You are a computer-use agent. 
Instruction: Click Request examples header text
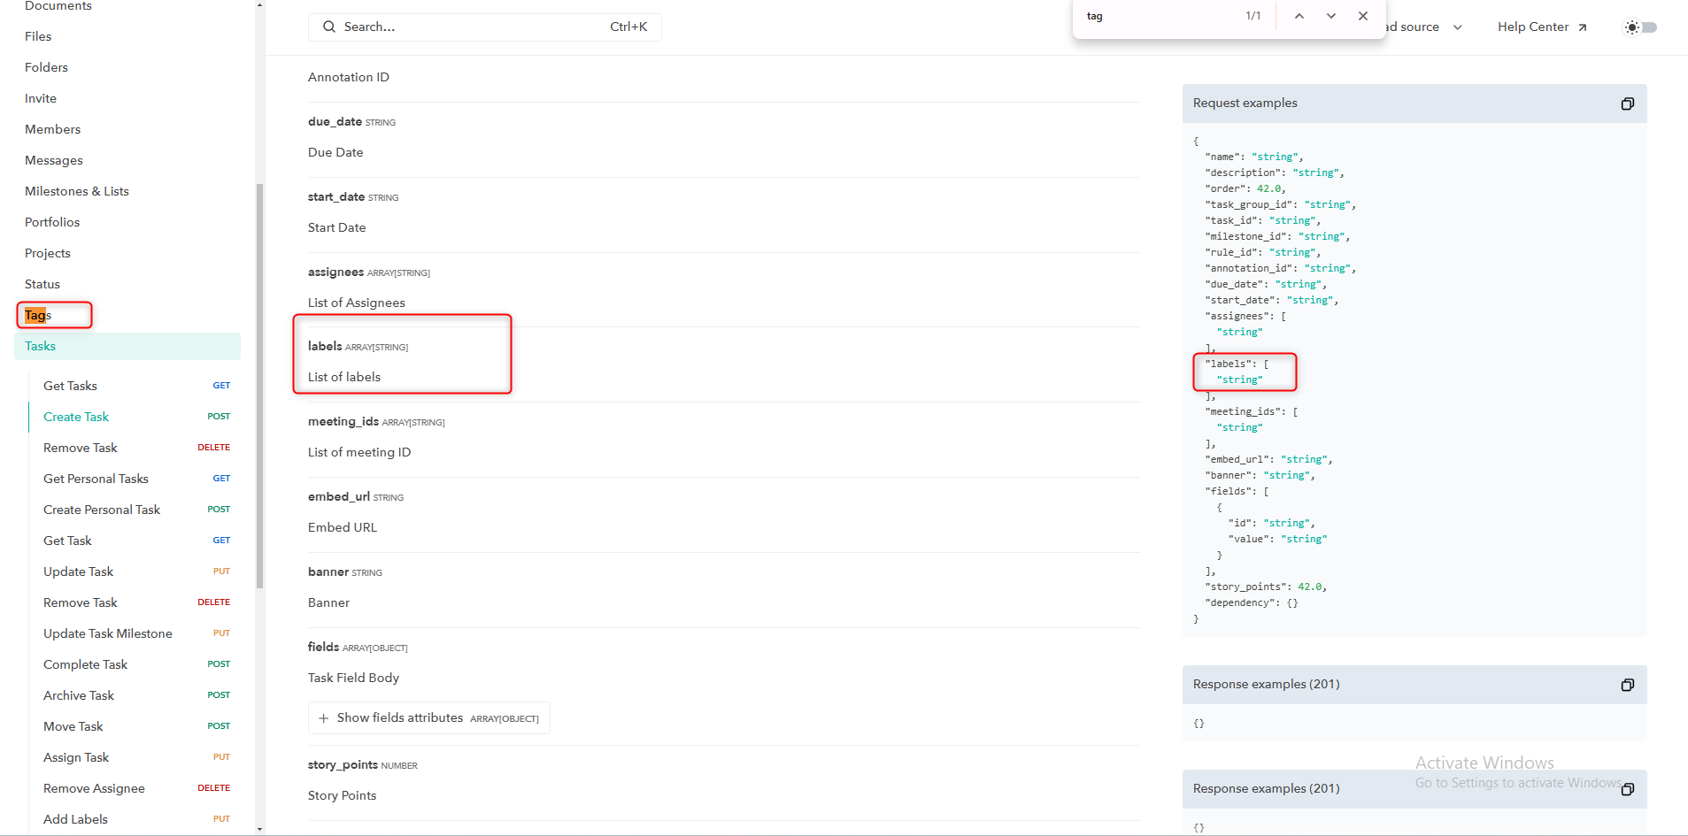1245,104
